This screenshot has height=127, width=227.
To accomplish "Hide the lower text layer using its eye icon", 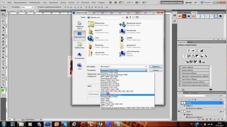I will point(179,111).
